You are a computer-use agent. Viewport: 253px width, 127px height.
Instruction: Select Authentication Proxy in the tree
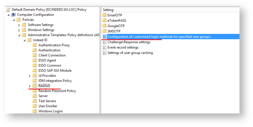54,45
